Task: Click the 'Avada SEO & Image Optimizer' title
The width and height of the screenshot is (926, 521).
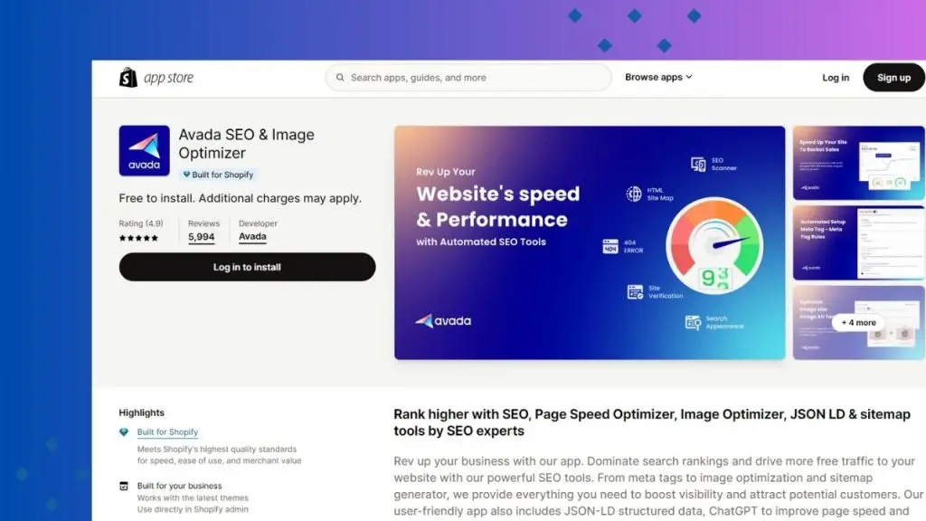Action: (x=246, y=144)
